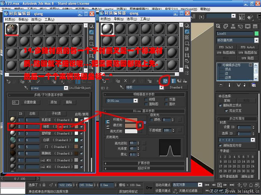The height and width of the screenshot is (195, 261).
Task: Toggle Show End Result in modifier stack
Action: [229, 85]
